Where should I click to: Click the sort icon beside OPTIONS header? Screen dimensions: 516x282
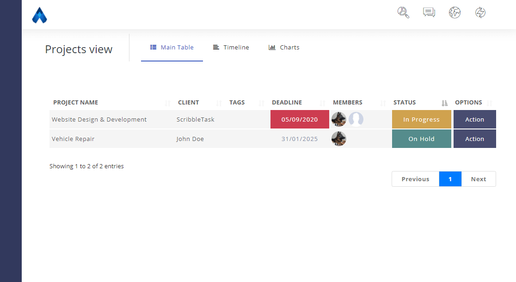click(x=490, y=103)
